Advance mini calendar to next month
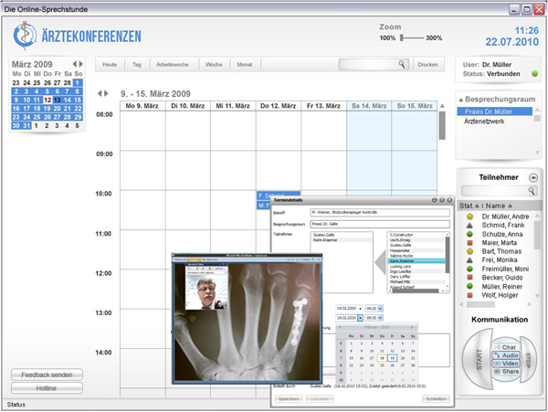The width and height of the screenshot is (548, 412). pyautogui.click(x=82, y=65)
